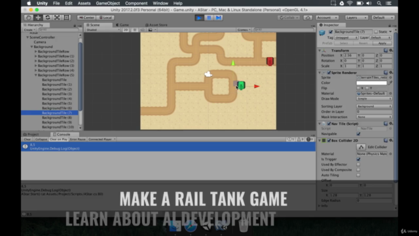Screen dimensions: 419x236
Task: Open the Component menu
Action: click(136, 3)
